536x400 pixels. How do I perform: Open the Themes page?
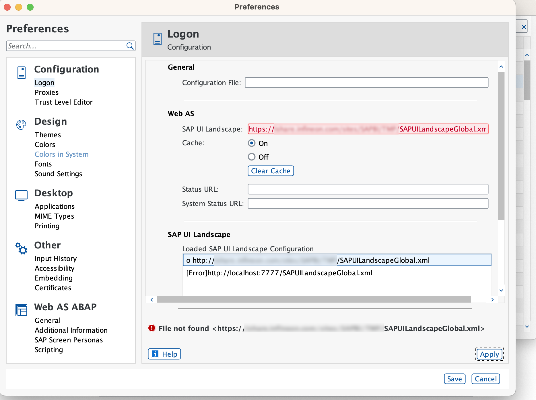48,135
